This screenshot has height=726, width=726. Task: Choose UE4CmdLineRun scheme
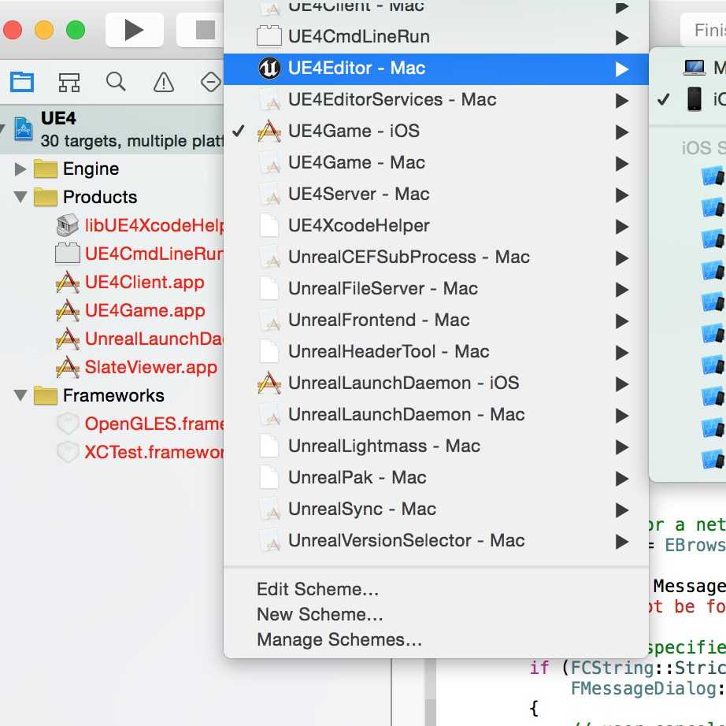point(435,36)
